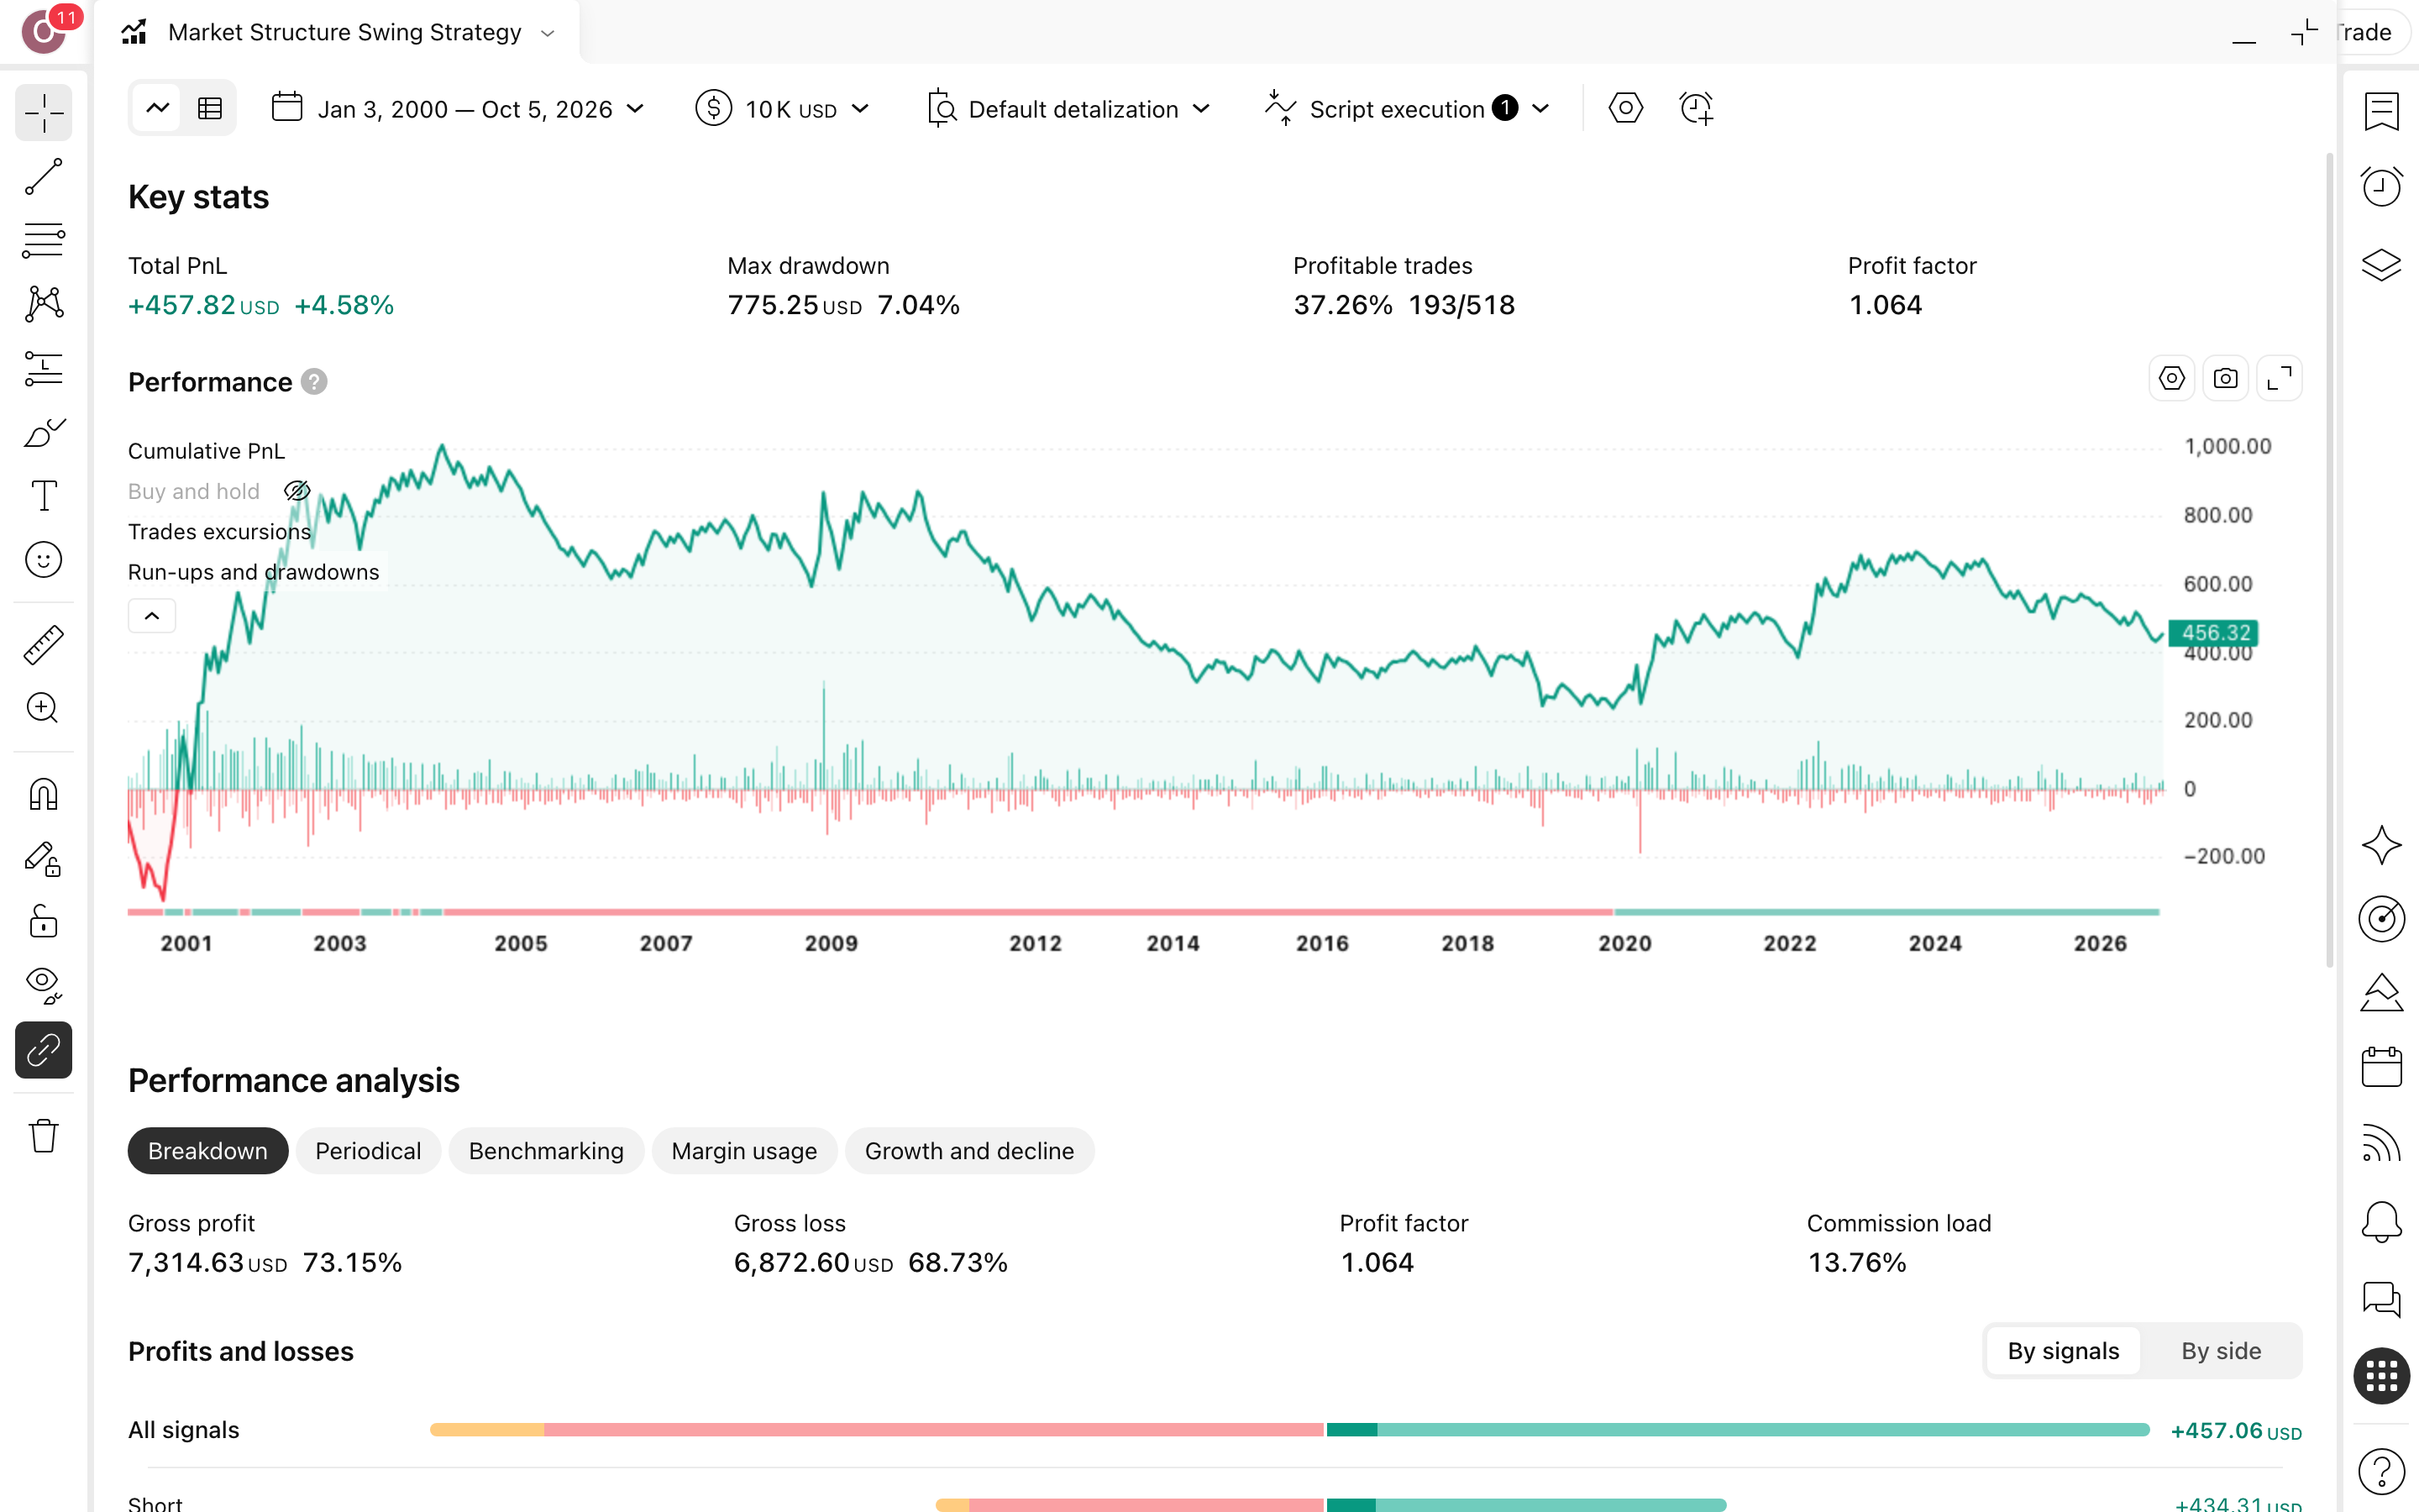Select the crosshair cursor tool
The image size is (2419, 1512).
pos(44,113)
